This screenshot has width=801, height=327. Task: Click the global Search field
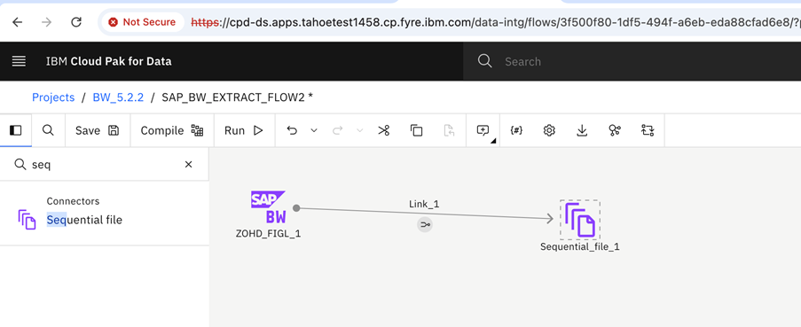click(632, 61)
